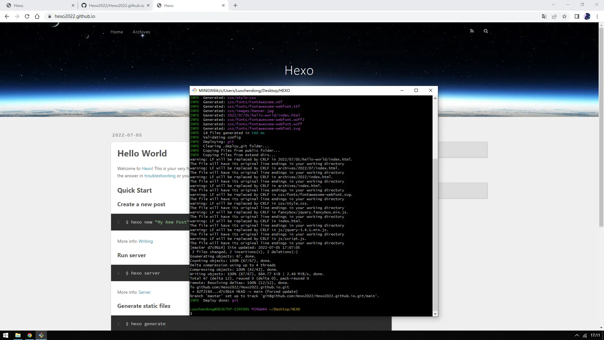Open the Writing docs link
This screenshot has width=604, height=340.
(146, 241)
